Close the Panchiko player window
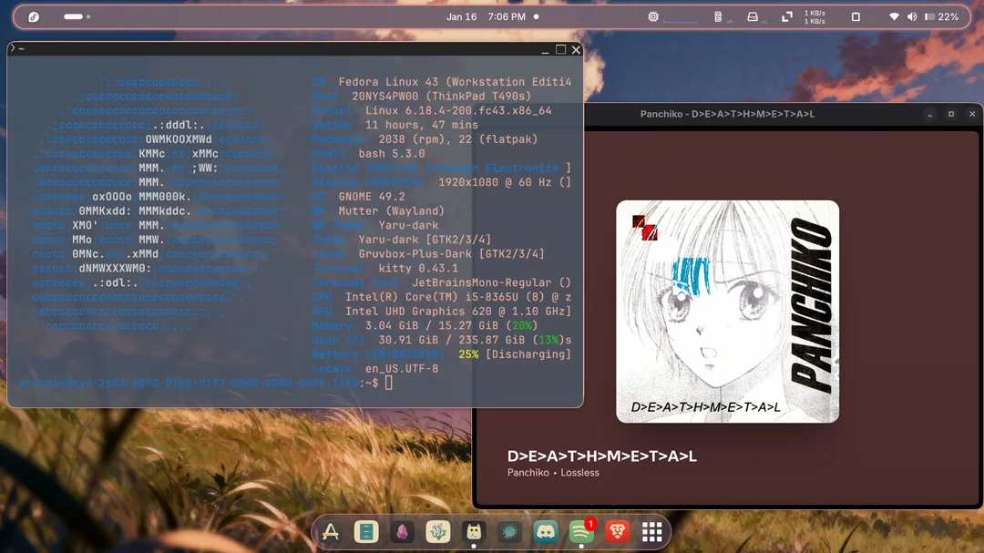This screenshot has height=553, width=984. pos(972,114)
